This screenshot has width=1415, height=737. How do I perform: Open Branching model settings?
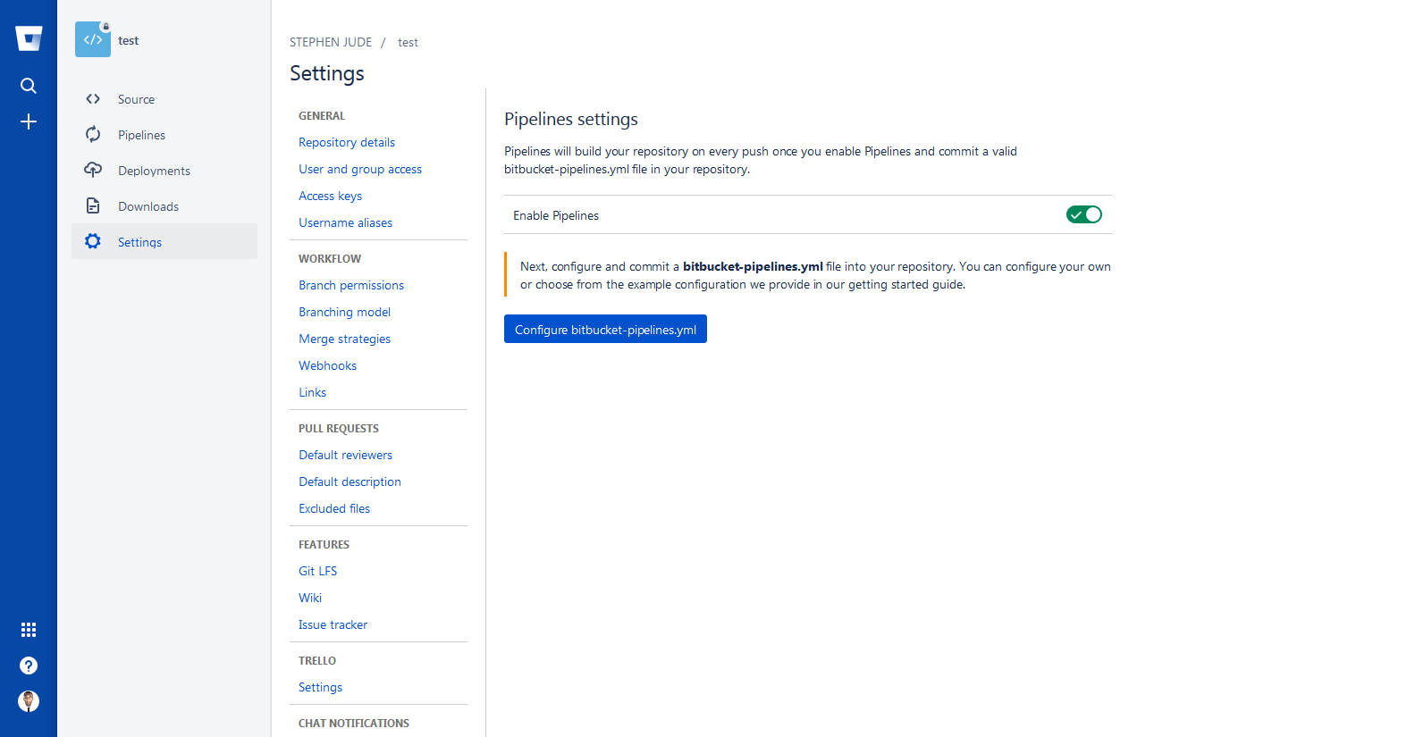[344, 312]
